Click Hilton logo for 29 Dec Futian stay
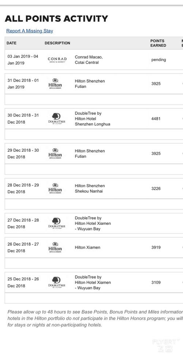 coord(55,154)
